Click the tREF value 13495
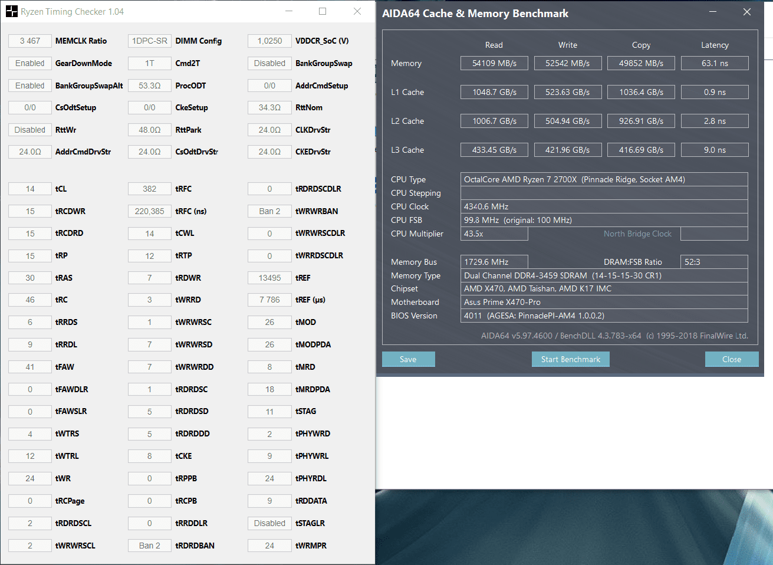Viewport: 773px width, 565px height. pos(269,278)
